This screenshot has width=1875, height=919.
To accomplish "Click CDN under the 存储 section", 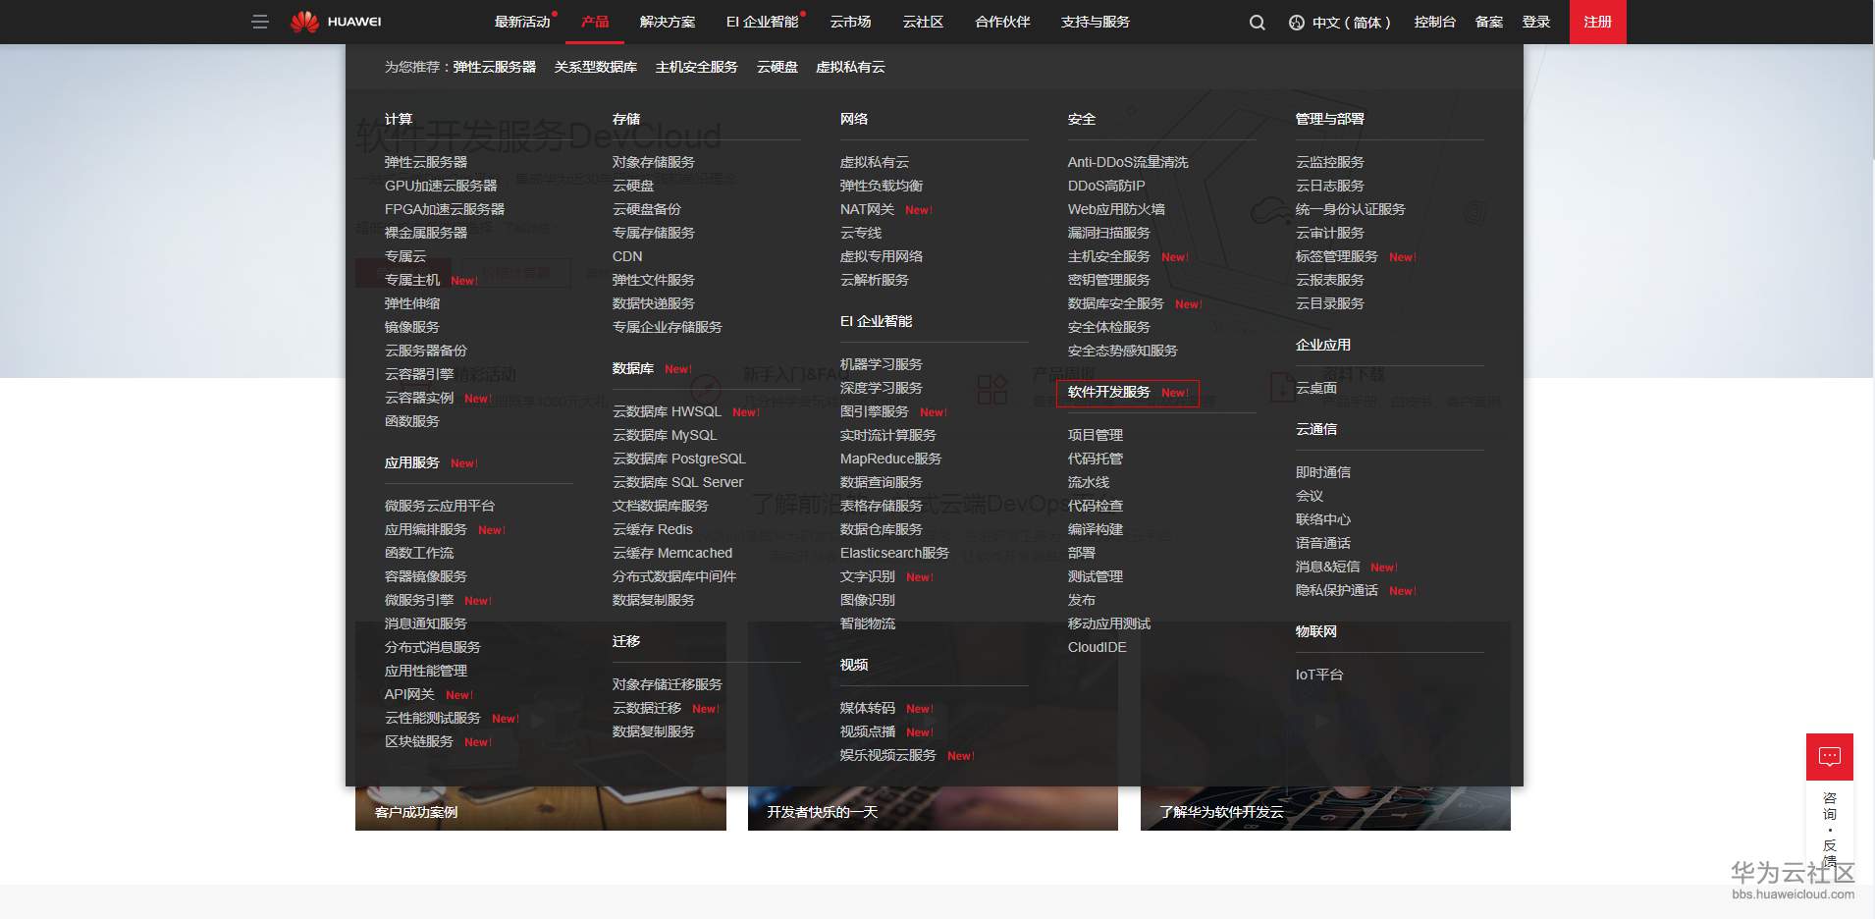I will (626, 256).
